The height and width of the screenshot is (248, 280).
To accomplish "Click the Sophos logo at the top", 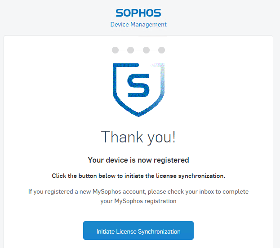I will pyautogui.click(x=138, y=13).
